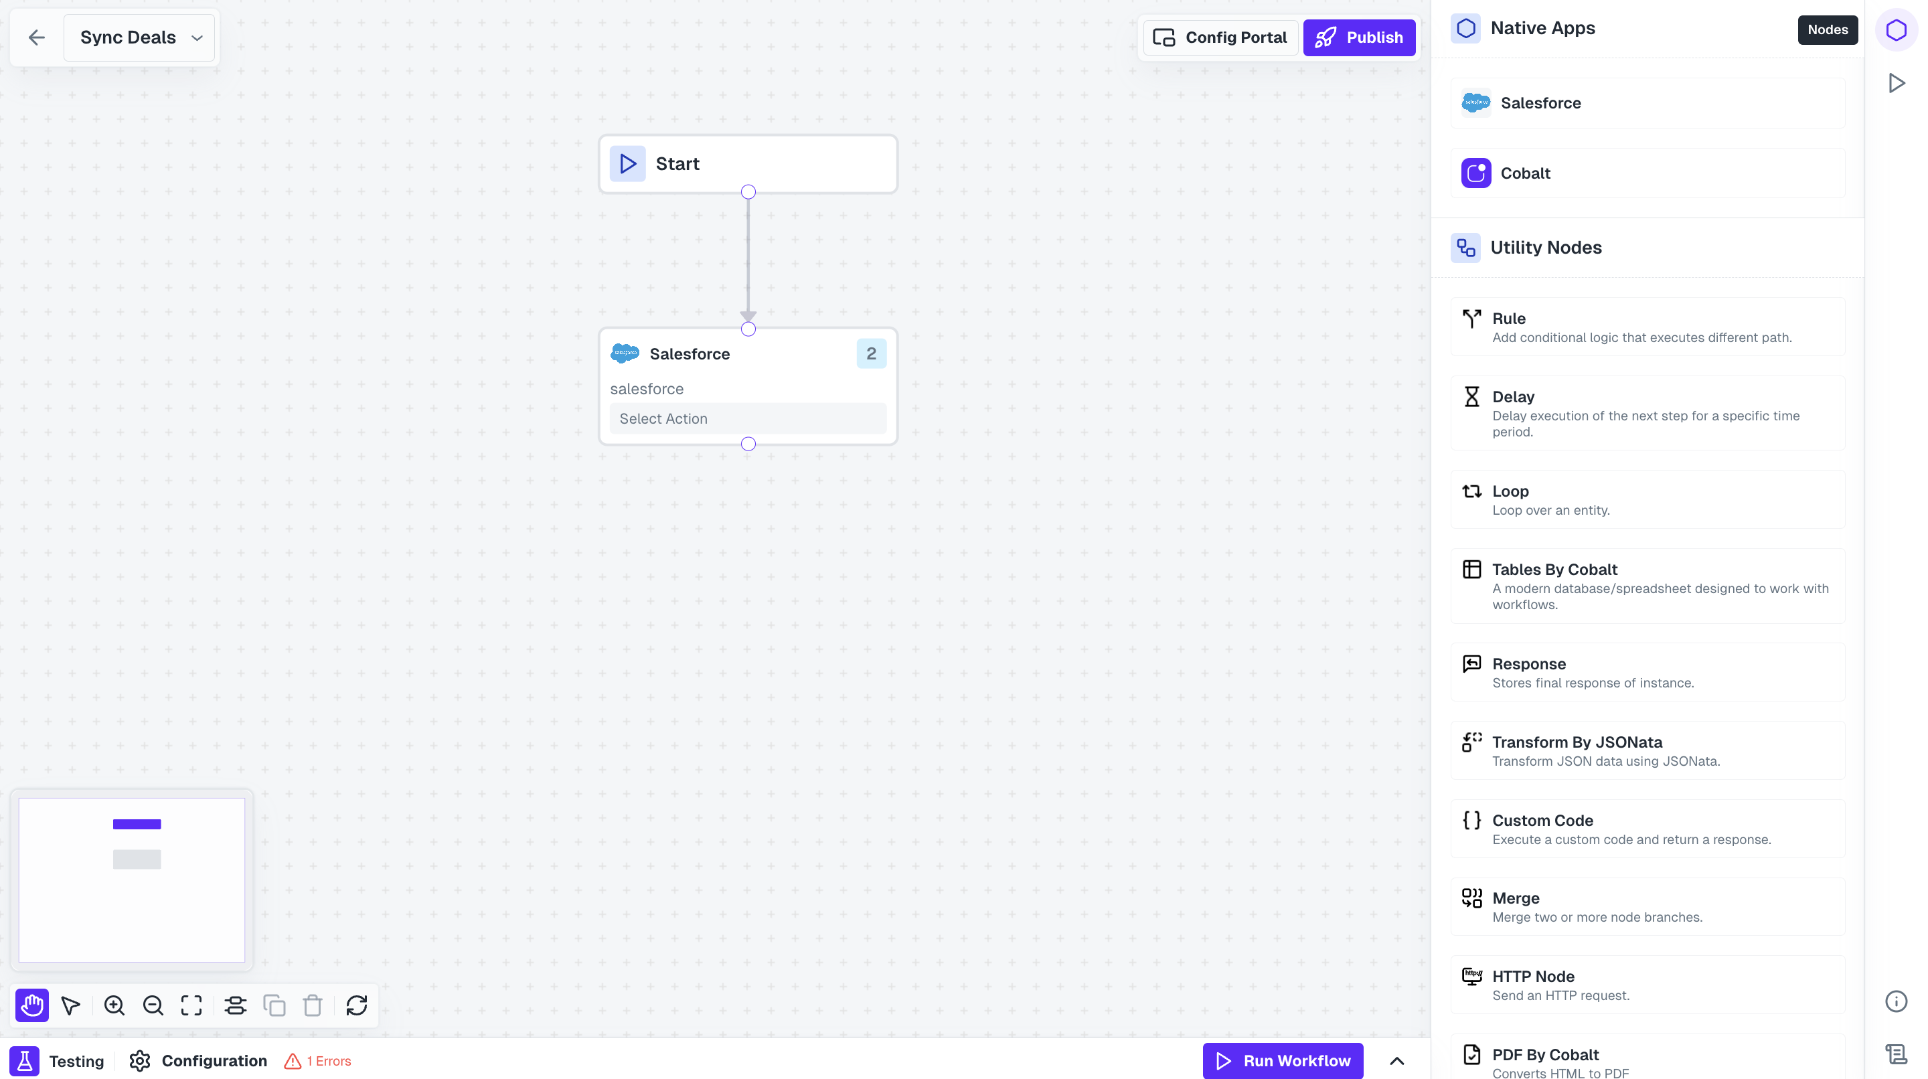The height and width of the screenshot is (1079, 1928).
Task: Activate the hand pan tool
Action: pyautogui.click(x=31, y=1005)
